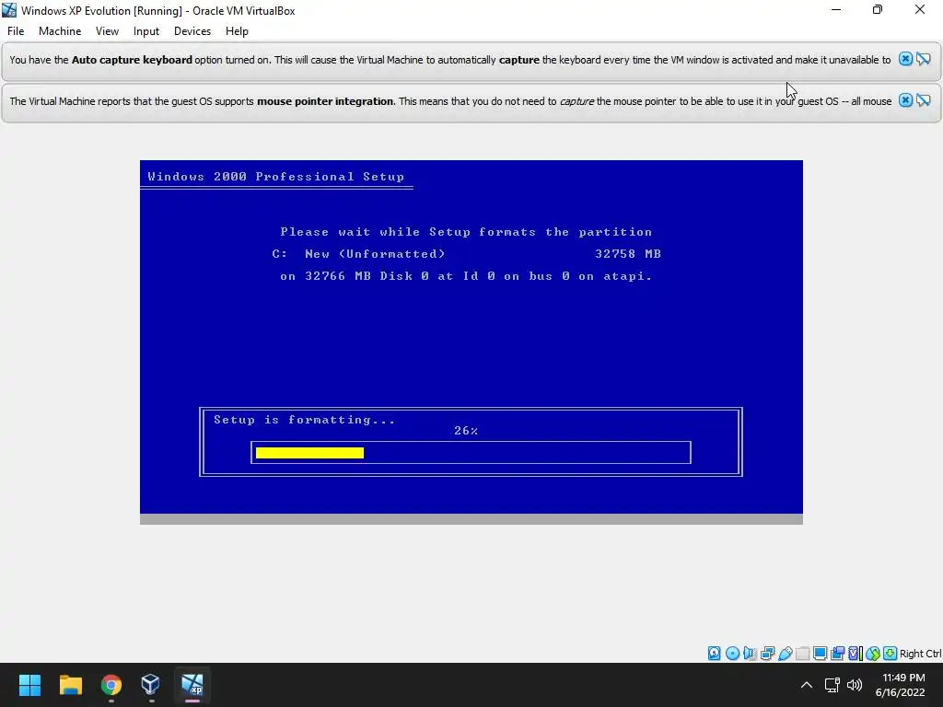943x707 pixels.
Task: Restore down the VirtualBox window
Action: [x=878, y=10]
